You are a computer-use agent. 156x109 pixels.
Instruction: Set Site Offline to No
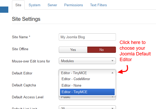click(102, 50)
